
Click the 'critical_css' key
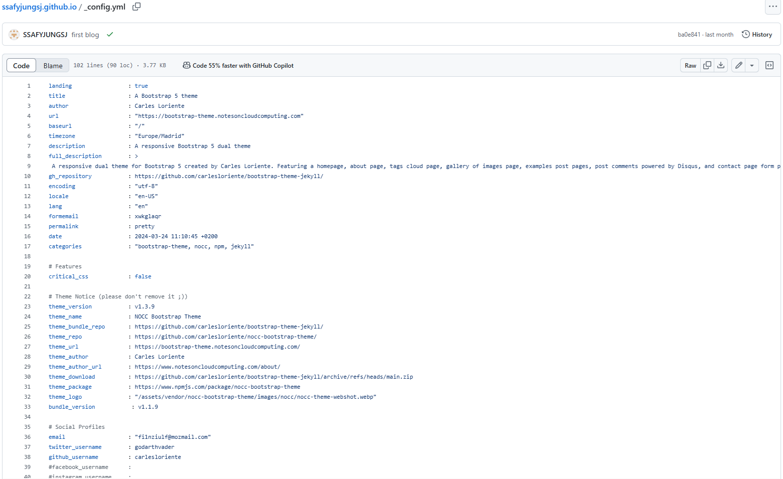[68, 276]
